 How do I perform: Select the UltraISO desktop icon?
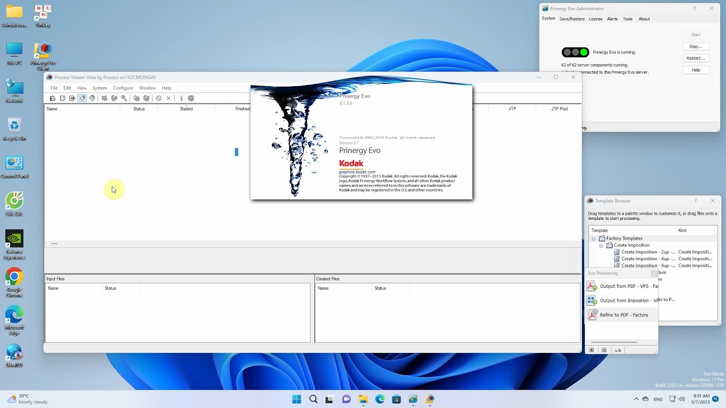pyautogui.click(x=14, y=356)
